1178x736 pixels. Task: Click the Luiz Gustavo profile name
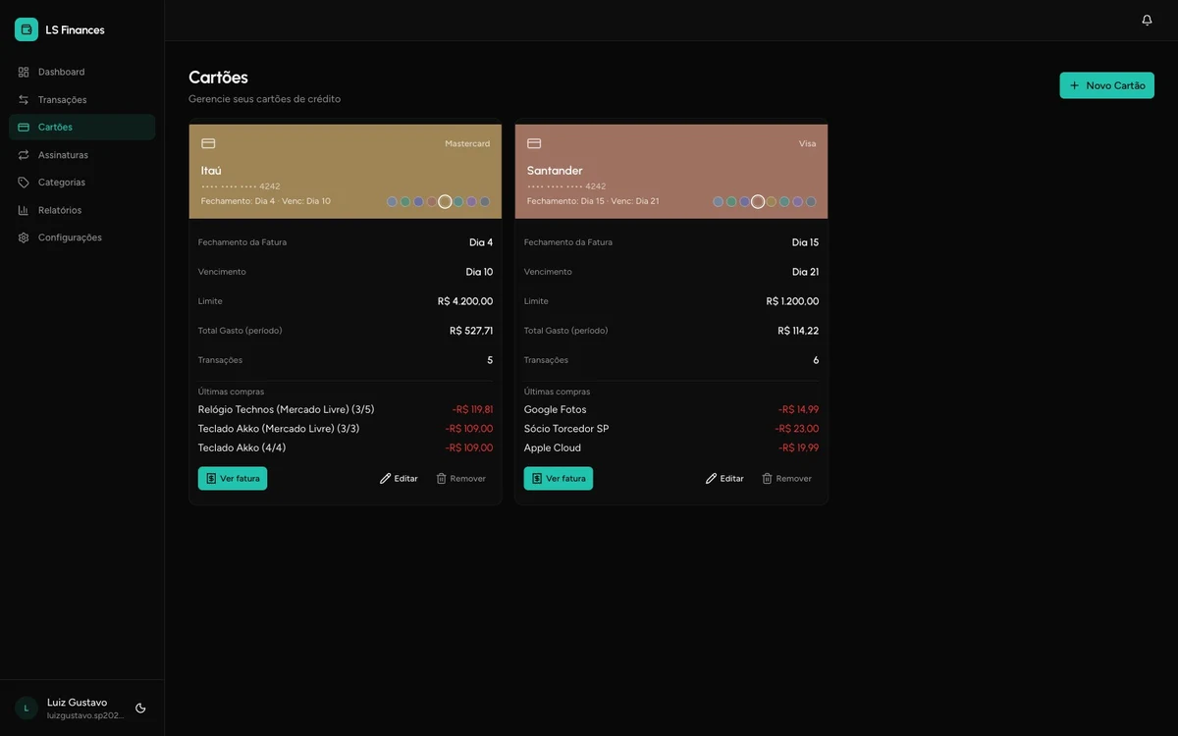77,702
